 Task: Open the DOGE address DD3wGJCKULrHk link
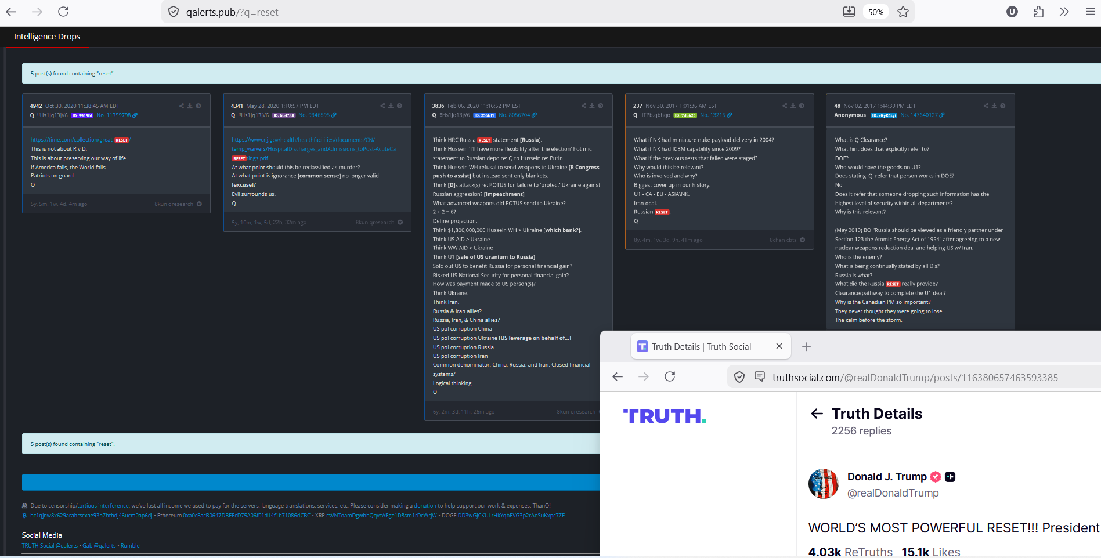coord(511,516)
